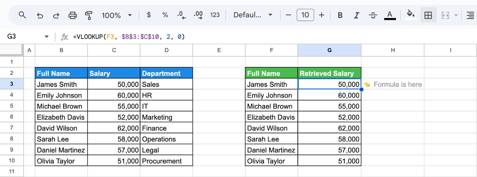Click the 62,000 cell in column C
Image resolution: width=477 pixels, height=177 pixels.
[x=114, y=128]
